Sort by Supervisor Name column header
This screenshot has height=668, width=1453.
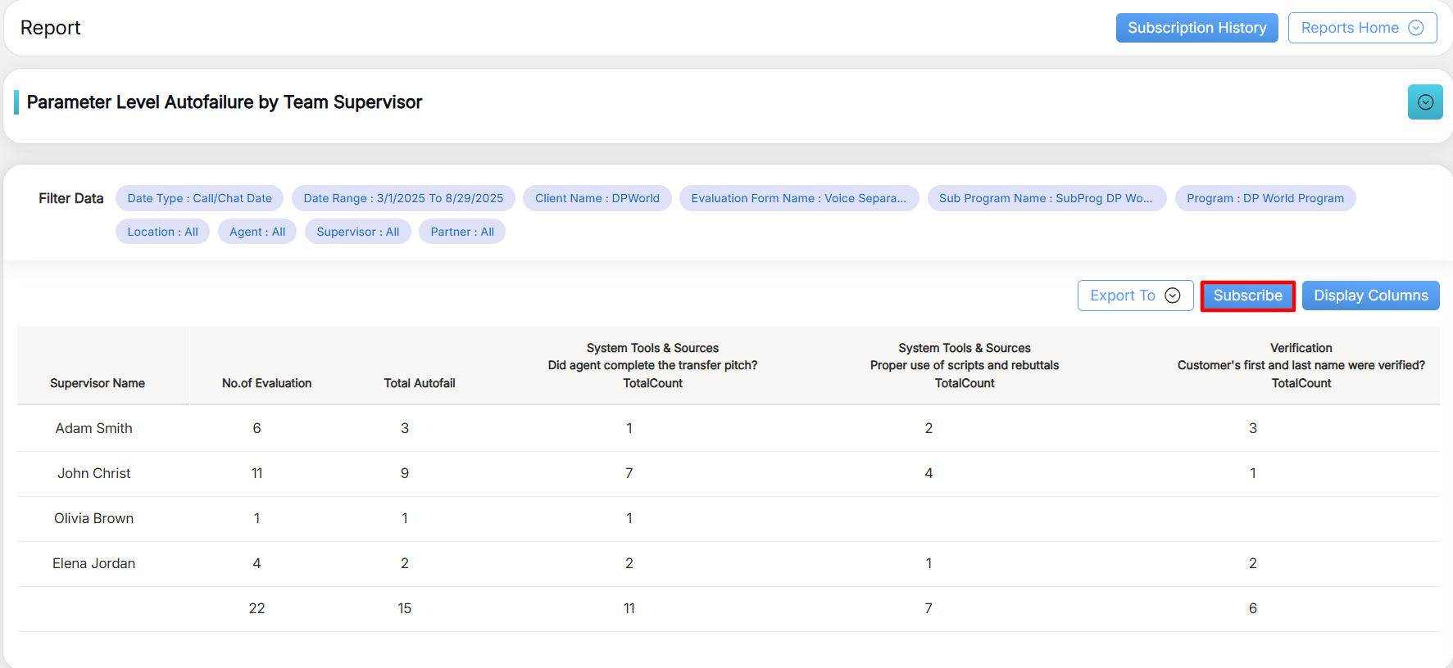point(98,383)
